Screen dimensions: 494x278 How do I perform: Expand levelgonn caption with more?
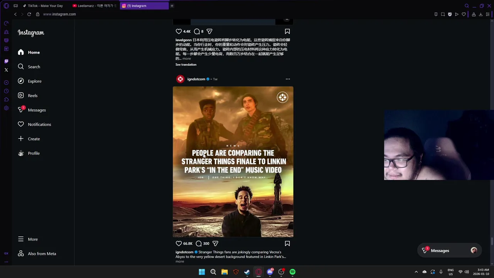pos(187,59)
